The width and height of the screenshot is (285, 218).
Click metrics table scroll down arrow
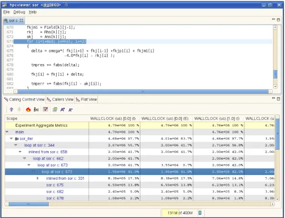point(277,199)
